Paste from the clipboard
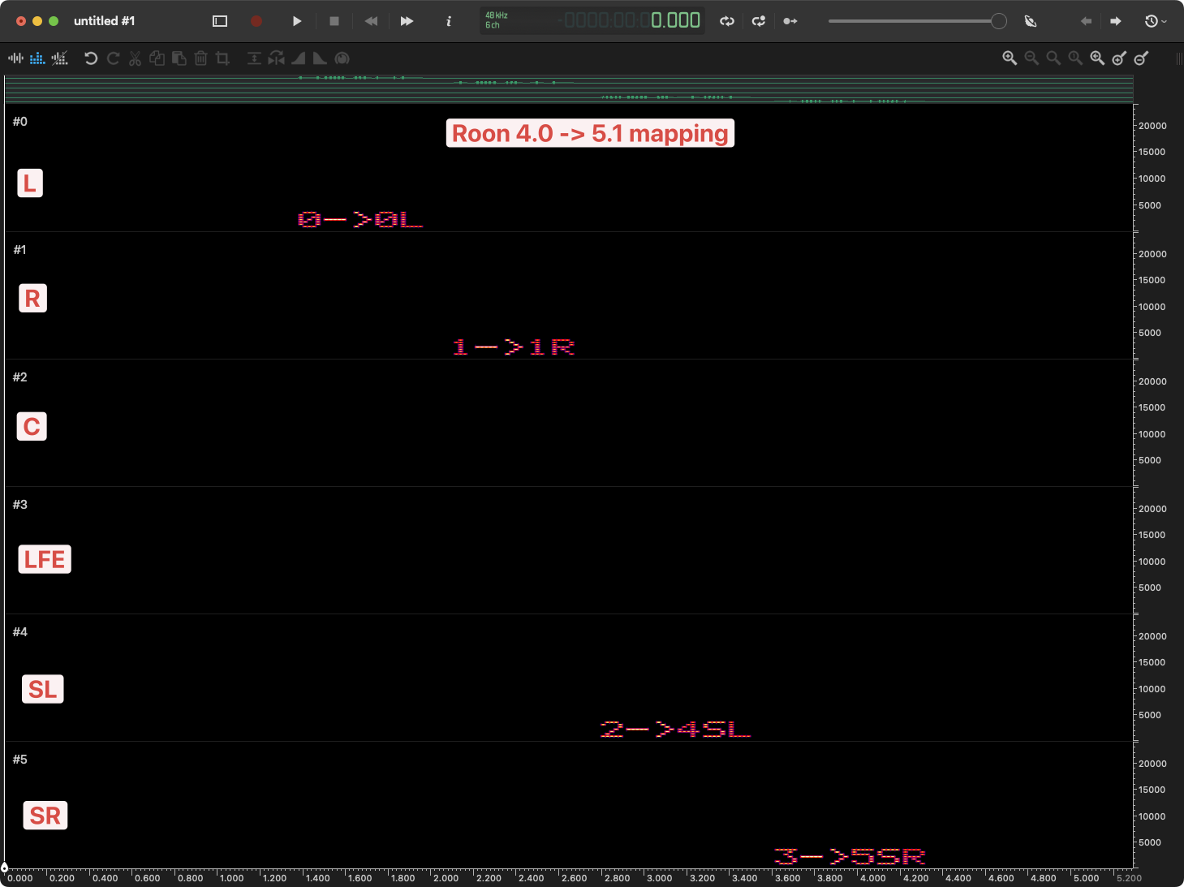The image size is (1184, 887). (179, 58)
